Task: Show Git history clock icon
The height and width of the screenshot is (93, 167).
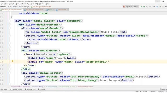Action: click(x=163, y=7)
